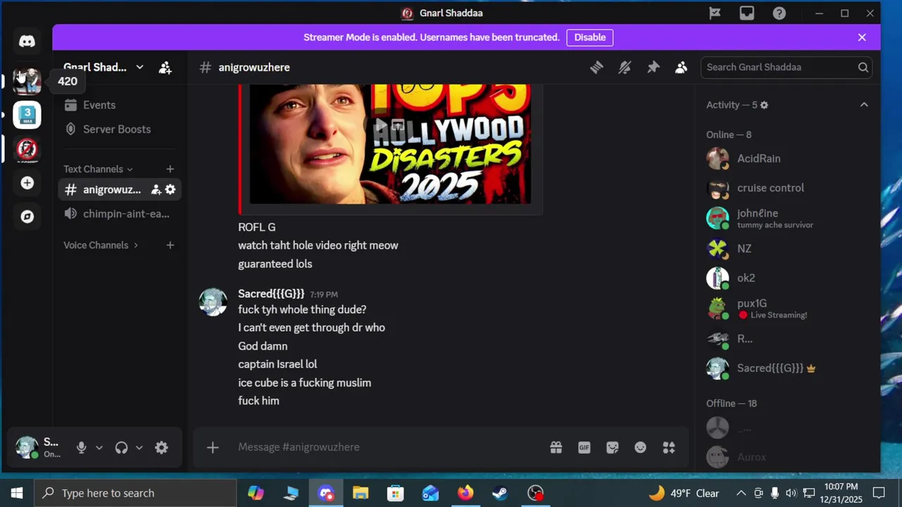Open own user profile panel

(42, 447)
